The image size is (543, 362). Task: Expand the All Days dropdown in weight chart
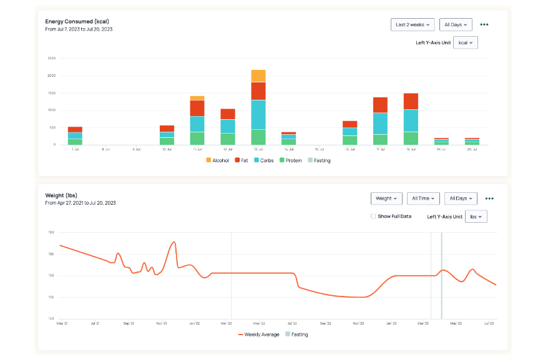click(461, 198)
